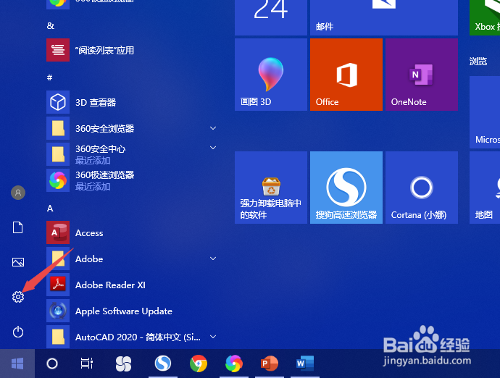This screenshot has width=500, height=378.
Task: Open the 搜狗高速浏览器 tile
Action: [346, 188]
